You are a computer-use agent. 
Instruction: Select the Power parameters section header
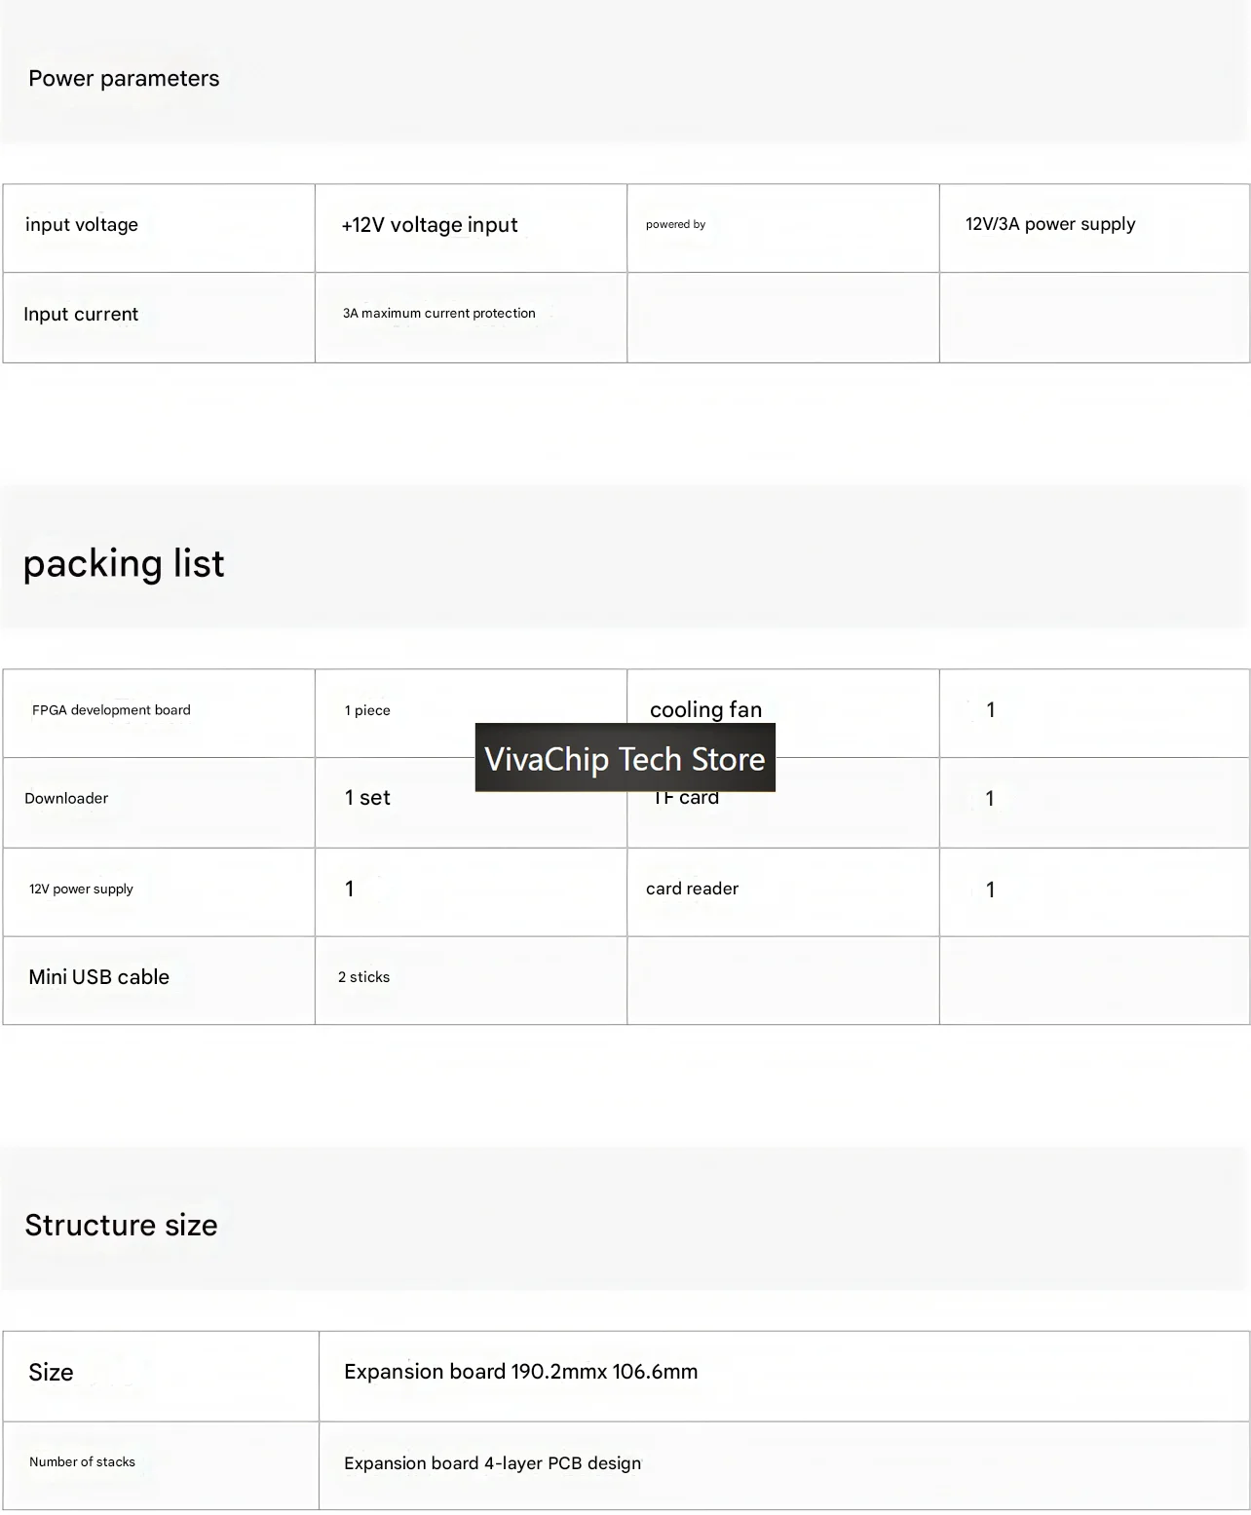(124, 79)
